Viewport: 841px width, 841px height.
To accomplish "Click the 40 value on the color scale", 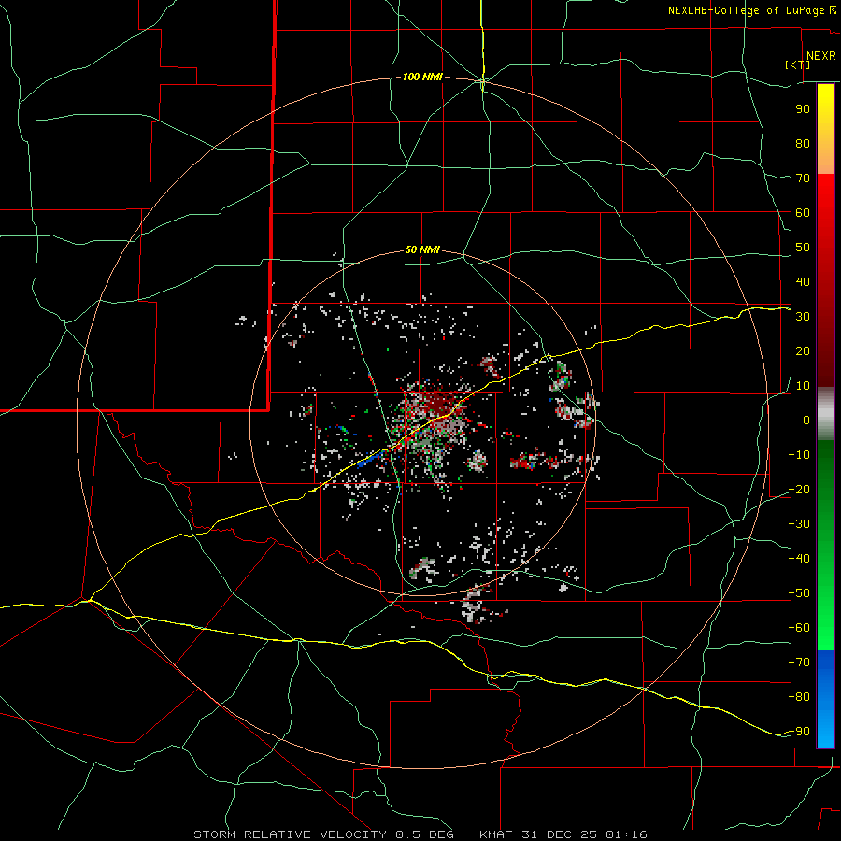I will (x=803, y=281).
